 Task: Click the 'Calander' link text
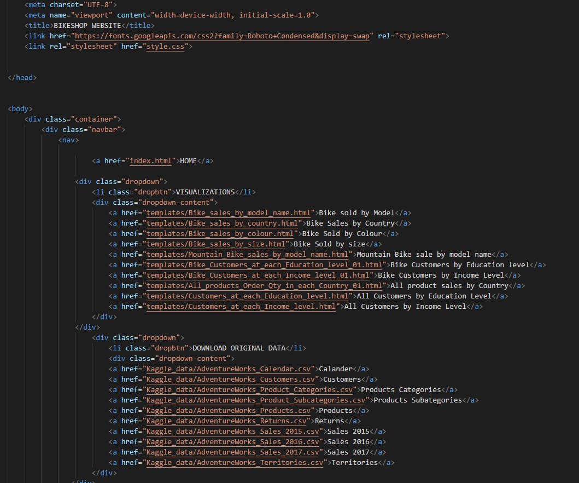click(x=336, y=369)
